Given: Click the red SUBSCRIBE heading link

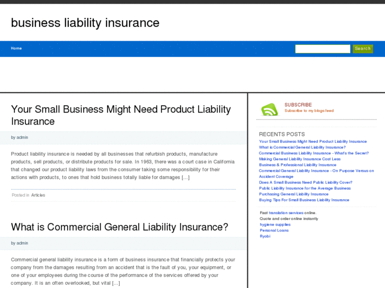Looking at the screenshot, I should (298, 105).
